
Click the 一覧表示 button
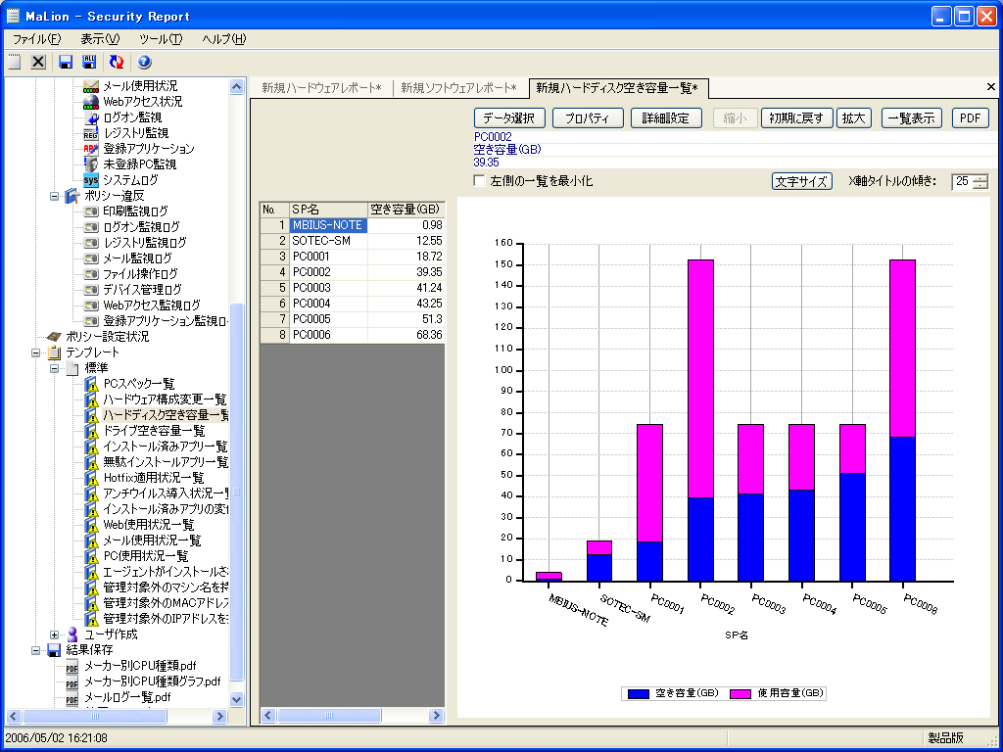pyautogui.click(x=912, y=118)
